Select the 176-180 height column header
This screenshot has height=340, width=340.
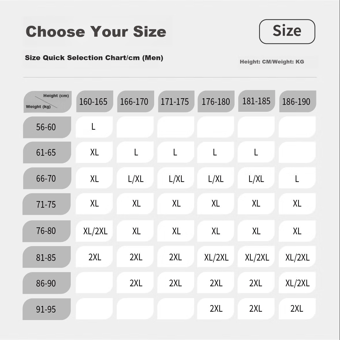click(216, 101)
